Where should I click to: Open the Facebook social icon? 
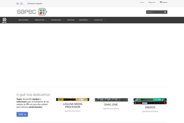tap(17, 4)
